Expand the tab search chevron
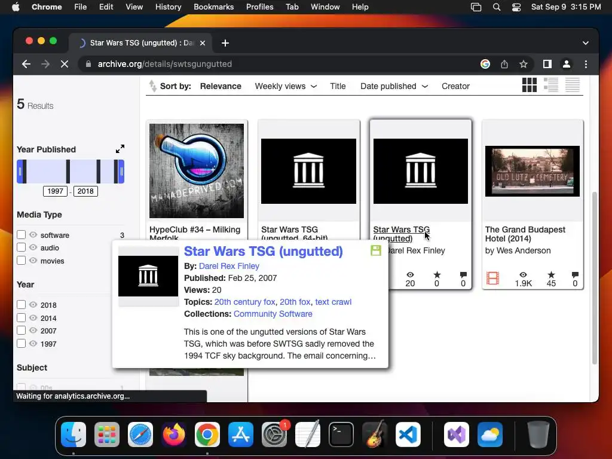The height and width of the screenshot is (459, 612). point(586,43)
